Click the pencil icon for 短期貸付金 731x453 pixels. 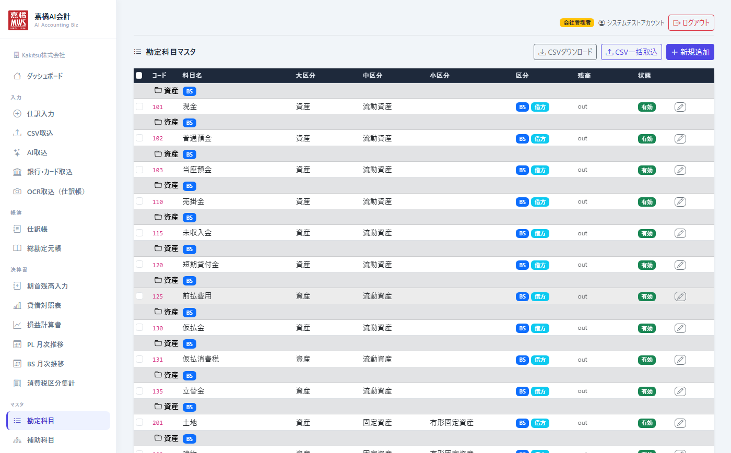[680, 265]
